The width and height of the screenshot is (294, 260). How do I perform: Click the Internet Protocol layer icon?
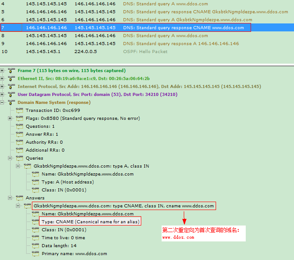(12, 87)
